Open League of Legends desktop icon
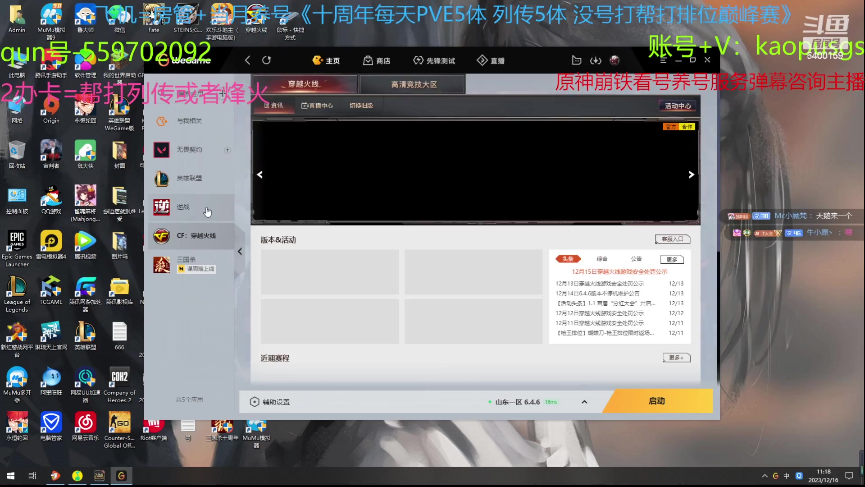This screenshot has width=865, height=487. tap(17, 294)
